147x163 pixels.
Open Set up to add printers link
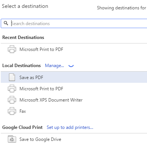click(70, 127)
